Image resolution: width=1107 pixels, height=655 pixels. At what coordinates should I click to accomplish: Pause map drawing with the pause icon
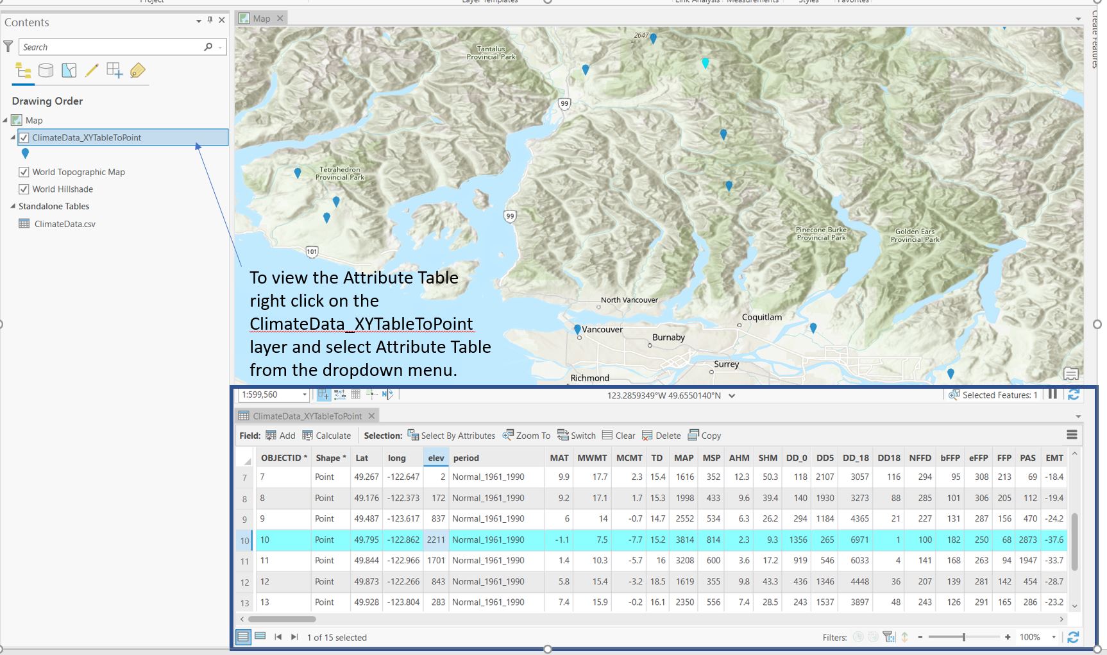(x=1052, y=395)
